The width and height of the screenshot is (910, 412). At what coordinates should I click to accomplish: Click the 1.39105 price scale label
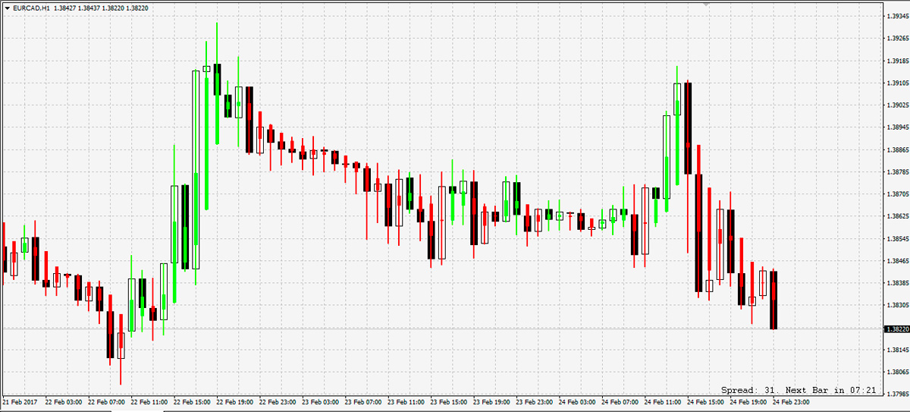(897, 83)
